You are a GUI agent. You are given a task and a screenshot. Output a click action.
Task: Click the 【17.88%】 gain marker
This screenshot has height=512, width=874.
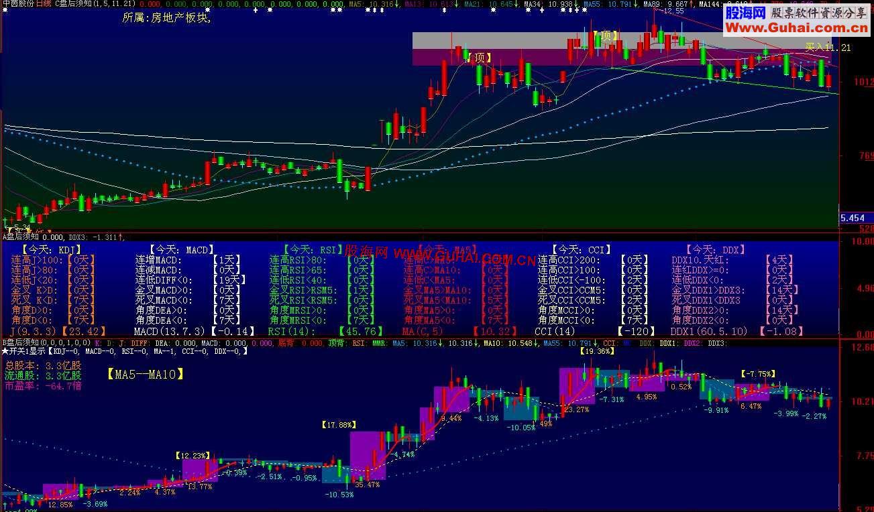(x=338, y=425)
